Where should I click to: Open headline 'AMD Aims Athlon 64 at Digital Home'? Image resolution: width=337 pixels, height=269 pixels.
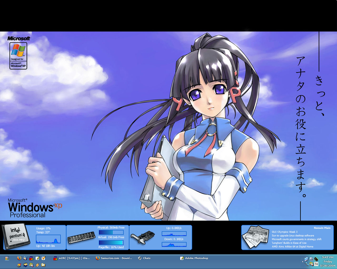tap(293, 247)
